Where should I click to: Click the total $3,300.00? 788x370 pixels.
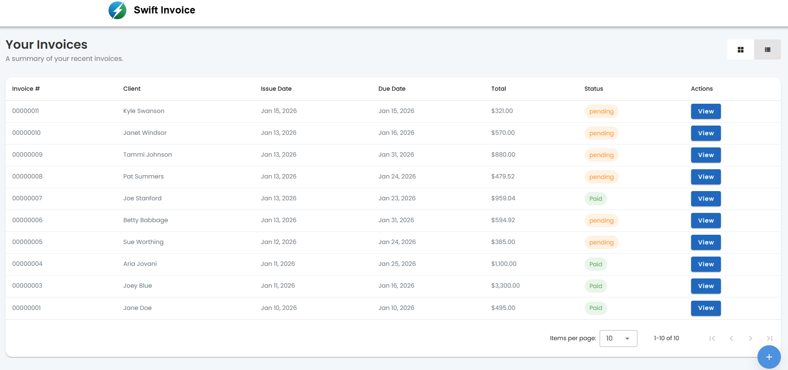click(x=506, y=286)
